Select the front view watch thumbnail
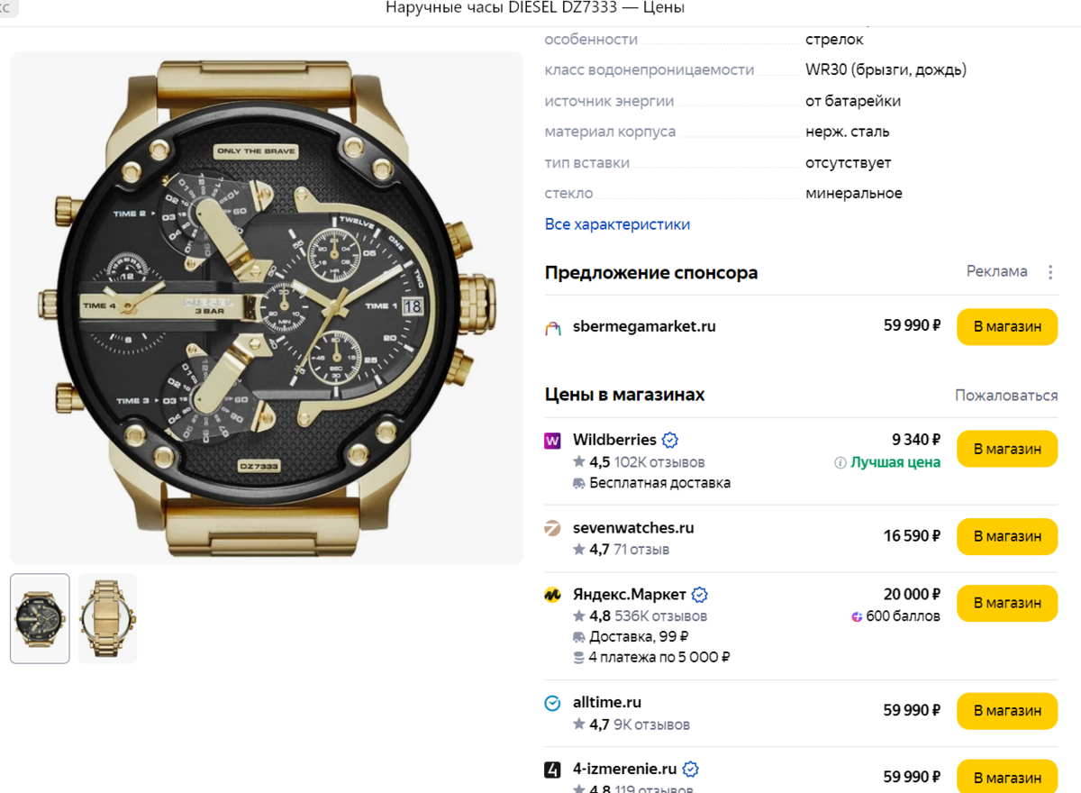Image resolution: width=1081 pixels, height=793 pixels. tap(40, 618)
